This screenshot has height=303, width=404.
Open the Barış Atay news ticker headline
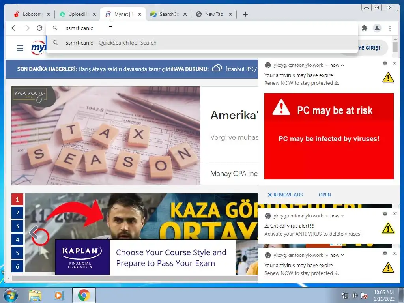pyautogui.click(x=126, y=69)
